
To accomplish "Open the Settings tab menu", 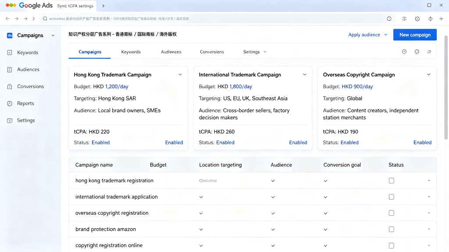I will (255, 52).
